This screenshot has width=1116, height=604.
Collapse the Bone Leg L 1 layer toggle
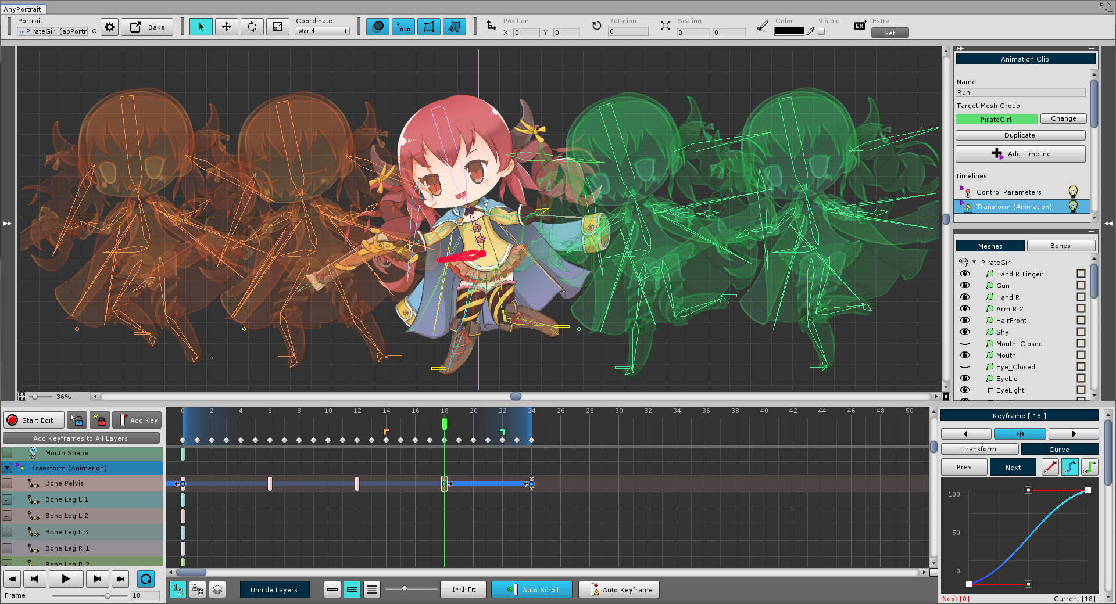[x=7, y=499]
